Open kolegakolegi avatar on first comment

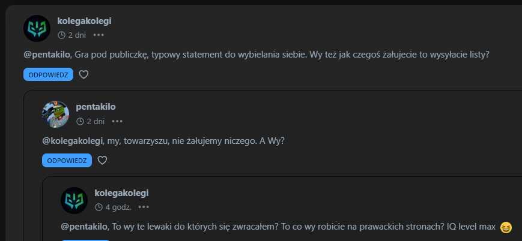[37, 28]
